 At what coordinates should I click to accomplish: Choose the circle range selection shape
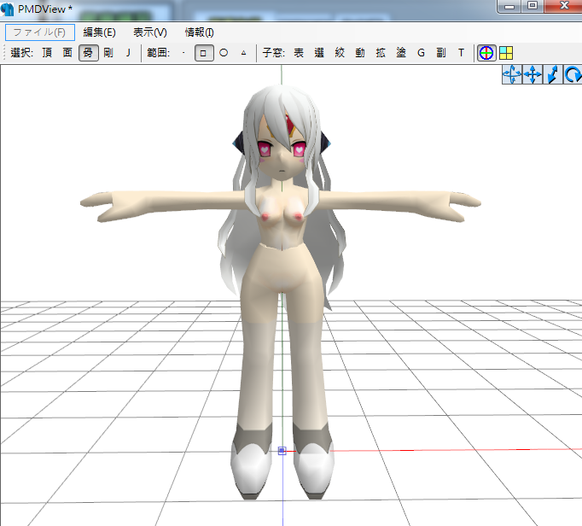click(224, 53)
